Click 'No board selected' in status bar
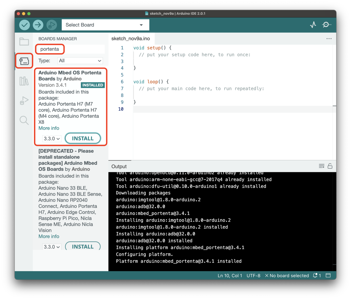 click(287, 275)
